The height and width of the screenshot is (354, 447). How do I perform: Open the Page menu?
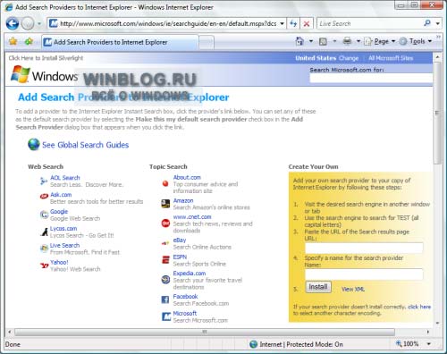click(380, 41)
